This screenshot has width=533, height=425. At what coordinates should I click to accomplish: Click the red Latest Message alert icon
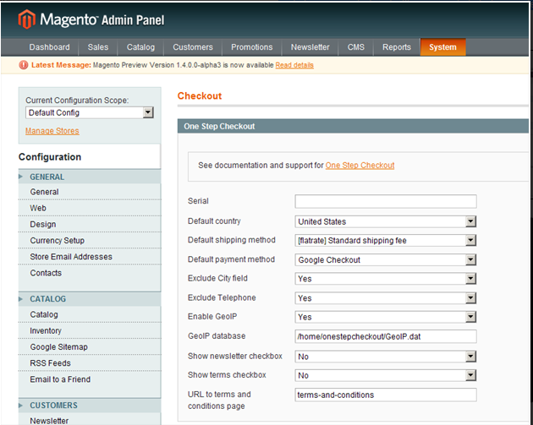24,65
